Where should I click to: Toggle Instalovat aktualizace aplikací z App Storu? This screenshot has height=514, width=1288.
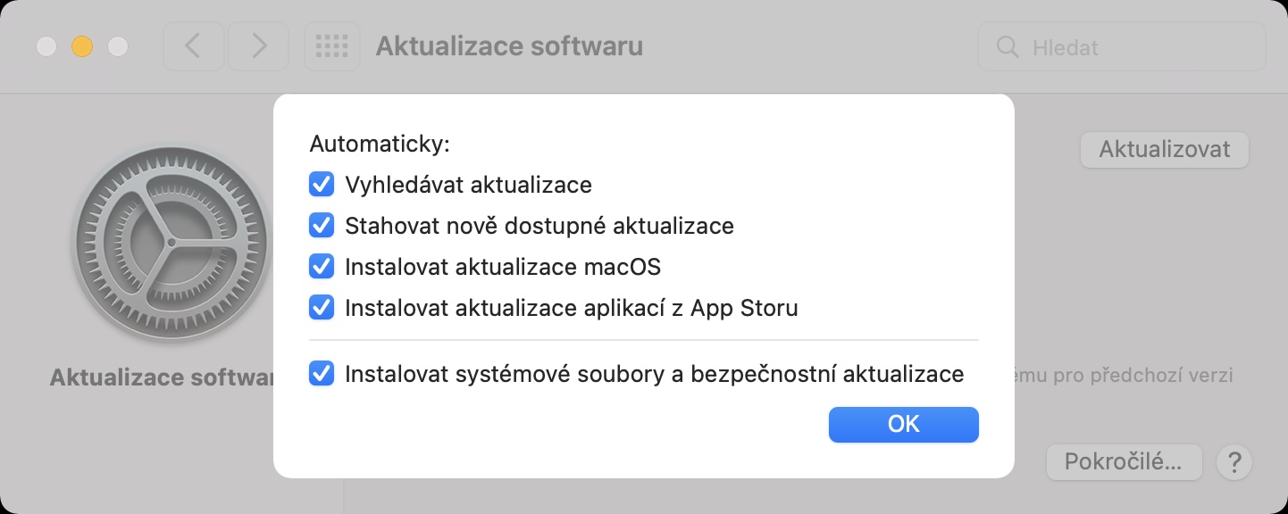pos(321,308)
